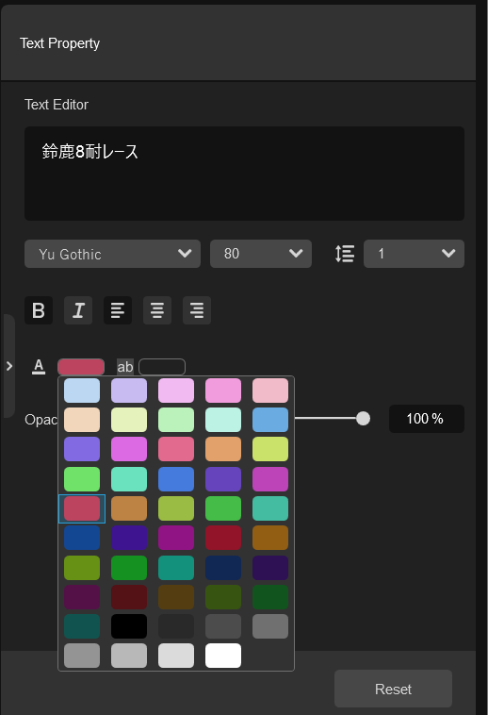Click inside the text editor field
This screenshot has height=715, width=488.
click(244, 174)
